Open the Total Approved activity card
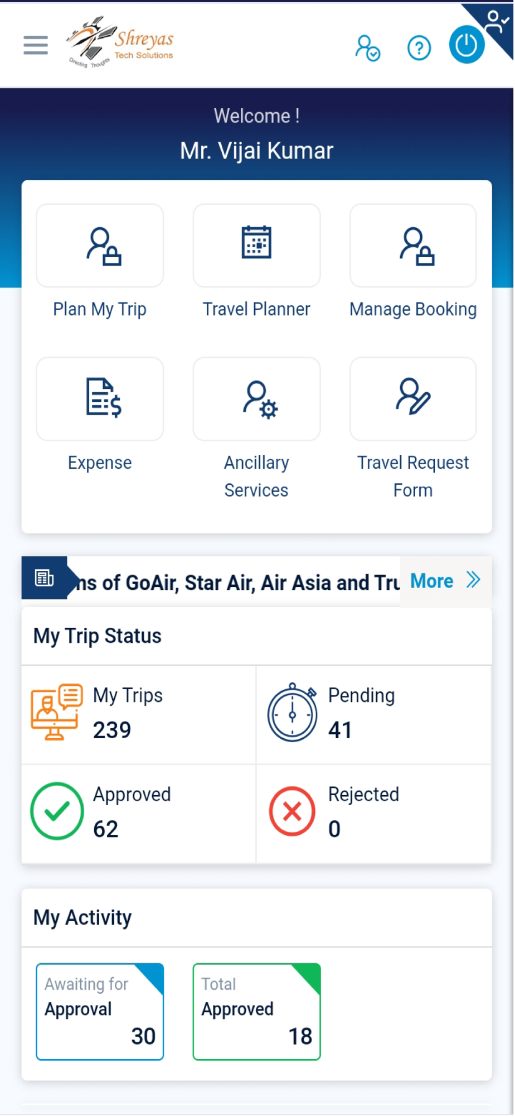Image resolution: width=515 pixels, height=1116 pixels. point(256,1011)
